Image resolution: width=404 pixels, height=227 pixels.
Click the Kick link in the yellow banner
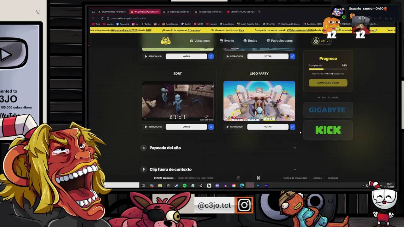click(241, 30)
